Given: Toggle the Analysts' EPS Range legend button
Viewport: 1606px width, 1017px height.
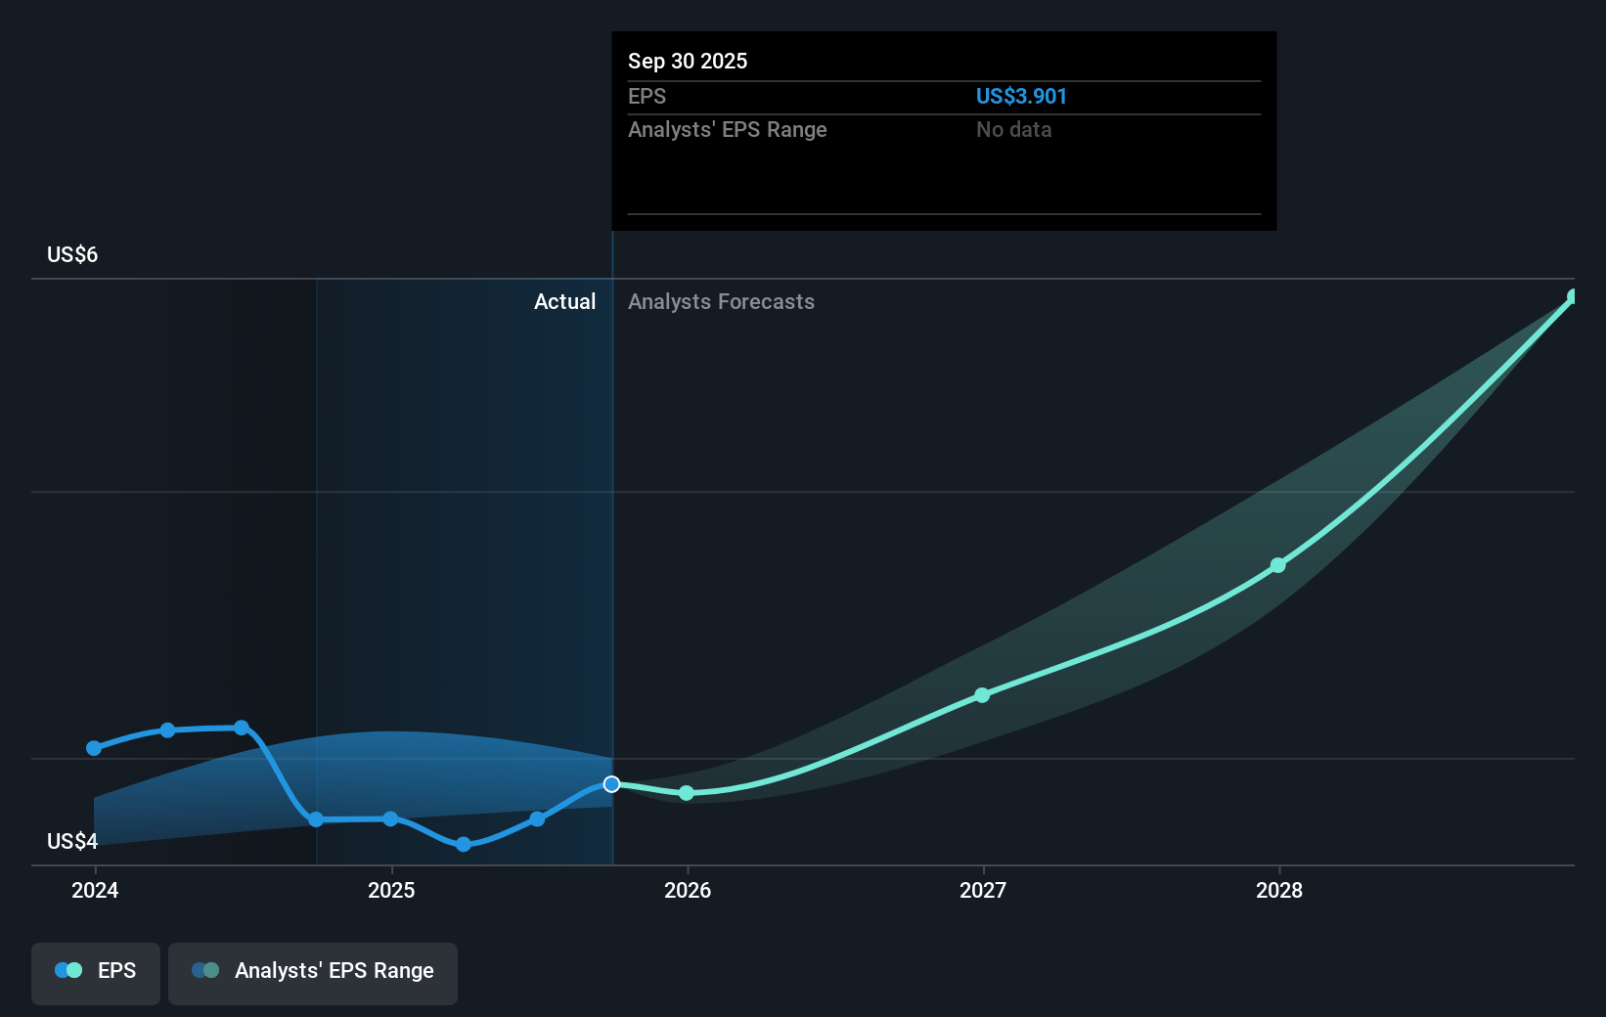Looking at the screenshot, I should [x=313, y=973].
